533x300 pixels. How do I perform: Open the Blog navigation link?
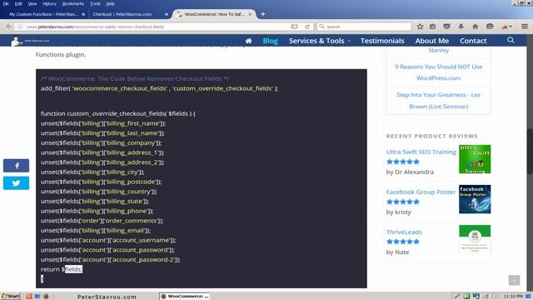(x=270, y=41)
